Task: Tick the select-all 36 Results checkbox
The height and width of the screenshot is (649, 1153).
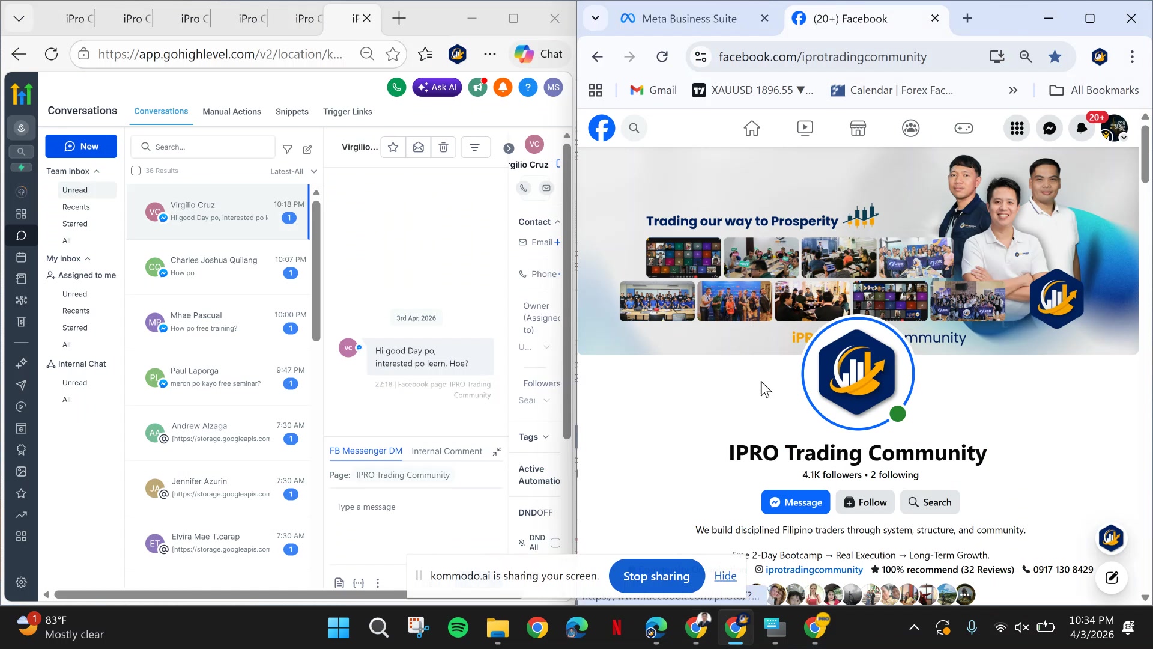Action: coord(136,171)
